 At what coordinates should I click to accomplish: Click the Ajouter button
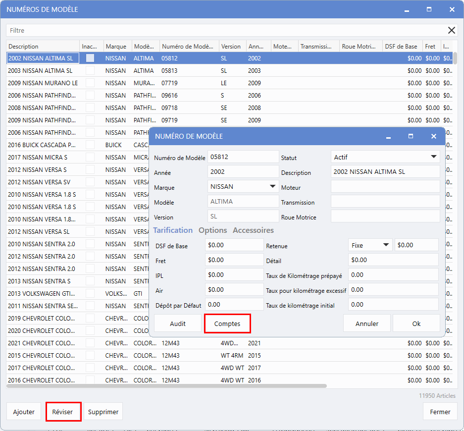(24, 412)
